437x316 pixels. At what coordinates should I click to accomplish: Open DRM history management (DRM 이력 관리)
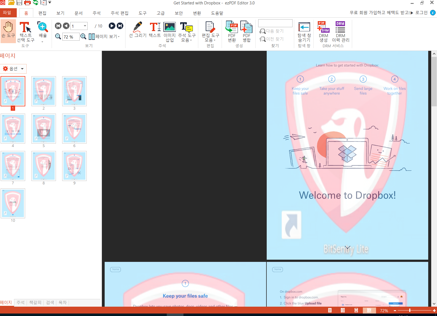[x=341, y=31]
